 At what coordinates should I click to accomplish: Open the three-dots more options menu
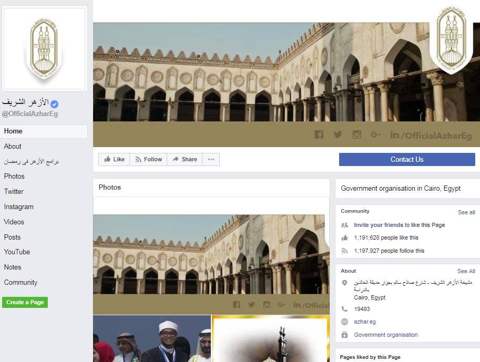(211, 159)
